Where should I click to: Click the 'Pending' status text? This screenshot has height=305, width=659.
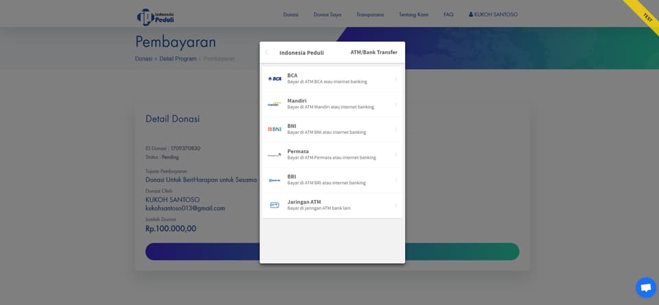[170, 157]
